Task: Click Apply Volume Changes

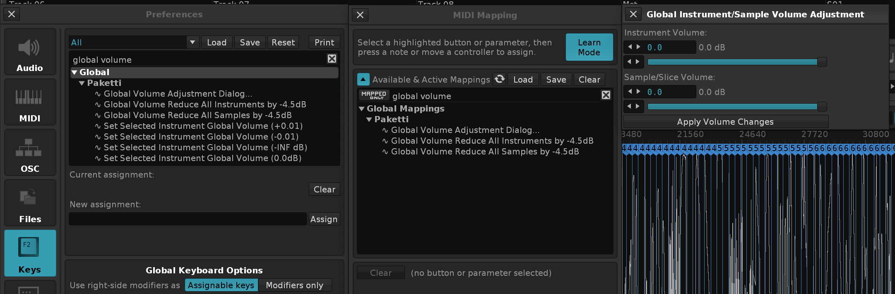Action: [725, 122]
